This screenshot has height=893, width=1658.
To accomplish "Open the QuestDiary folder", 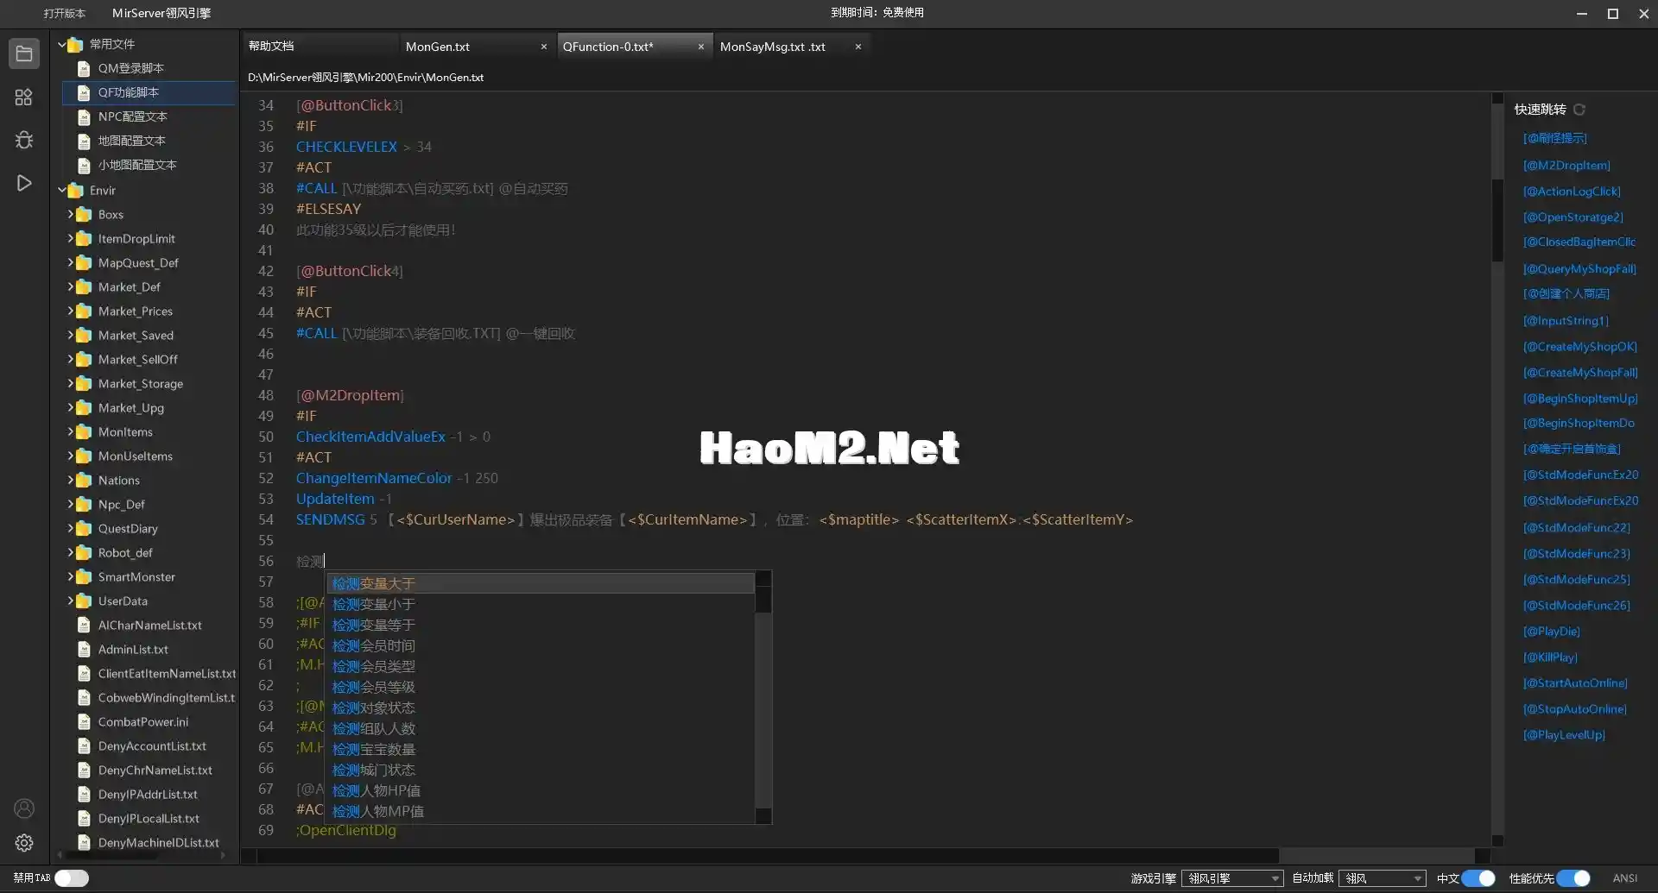I will point(128,528).
